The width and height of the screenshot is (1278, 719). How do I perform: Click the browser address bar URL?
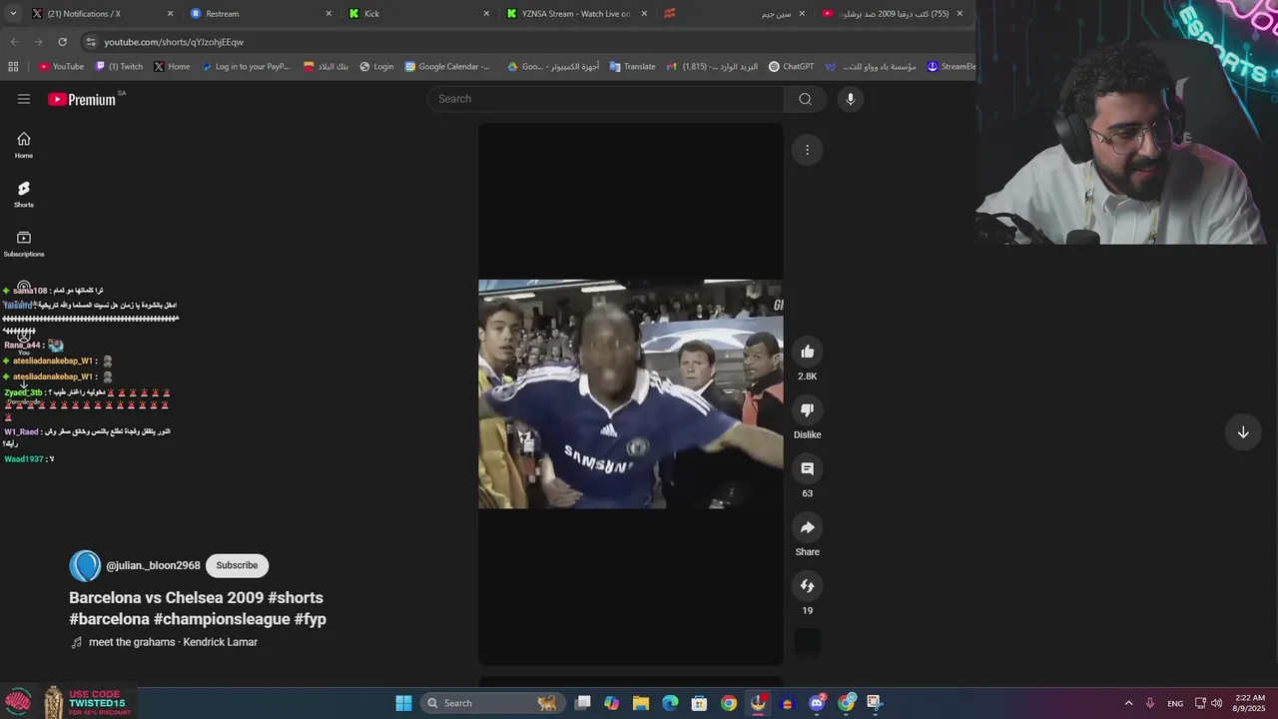[x=174, y=42]
